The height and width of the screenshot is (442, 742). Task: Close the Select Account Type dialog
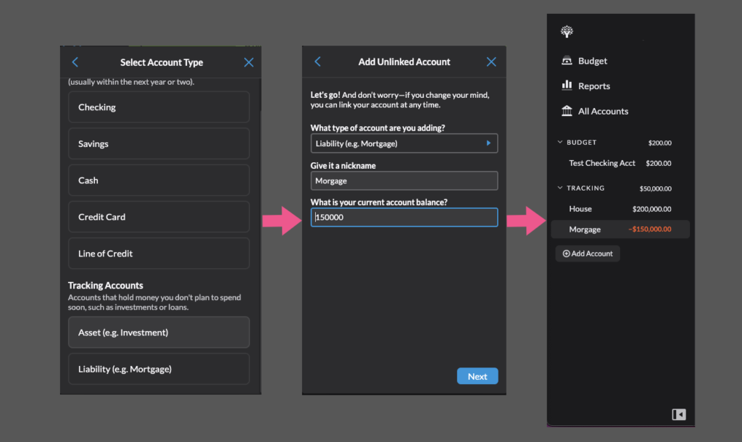pyautogui.click(x=249, y=62)
